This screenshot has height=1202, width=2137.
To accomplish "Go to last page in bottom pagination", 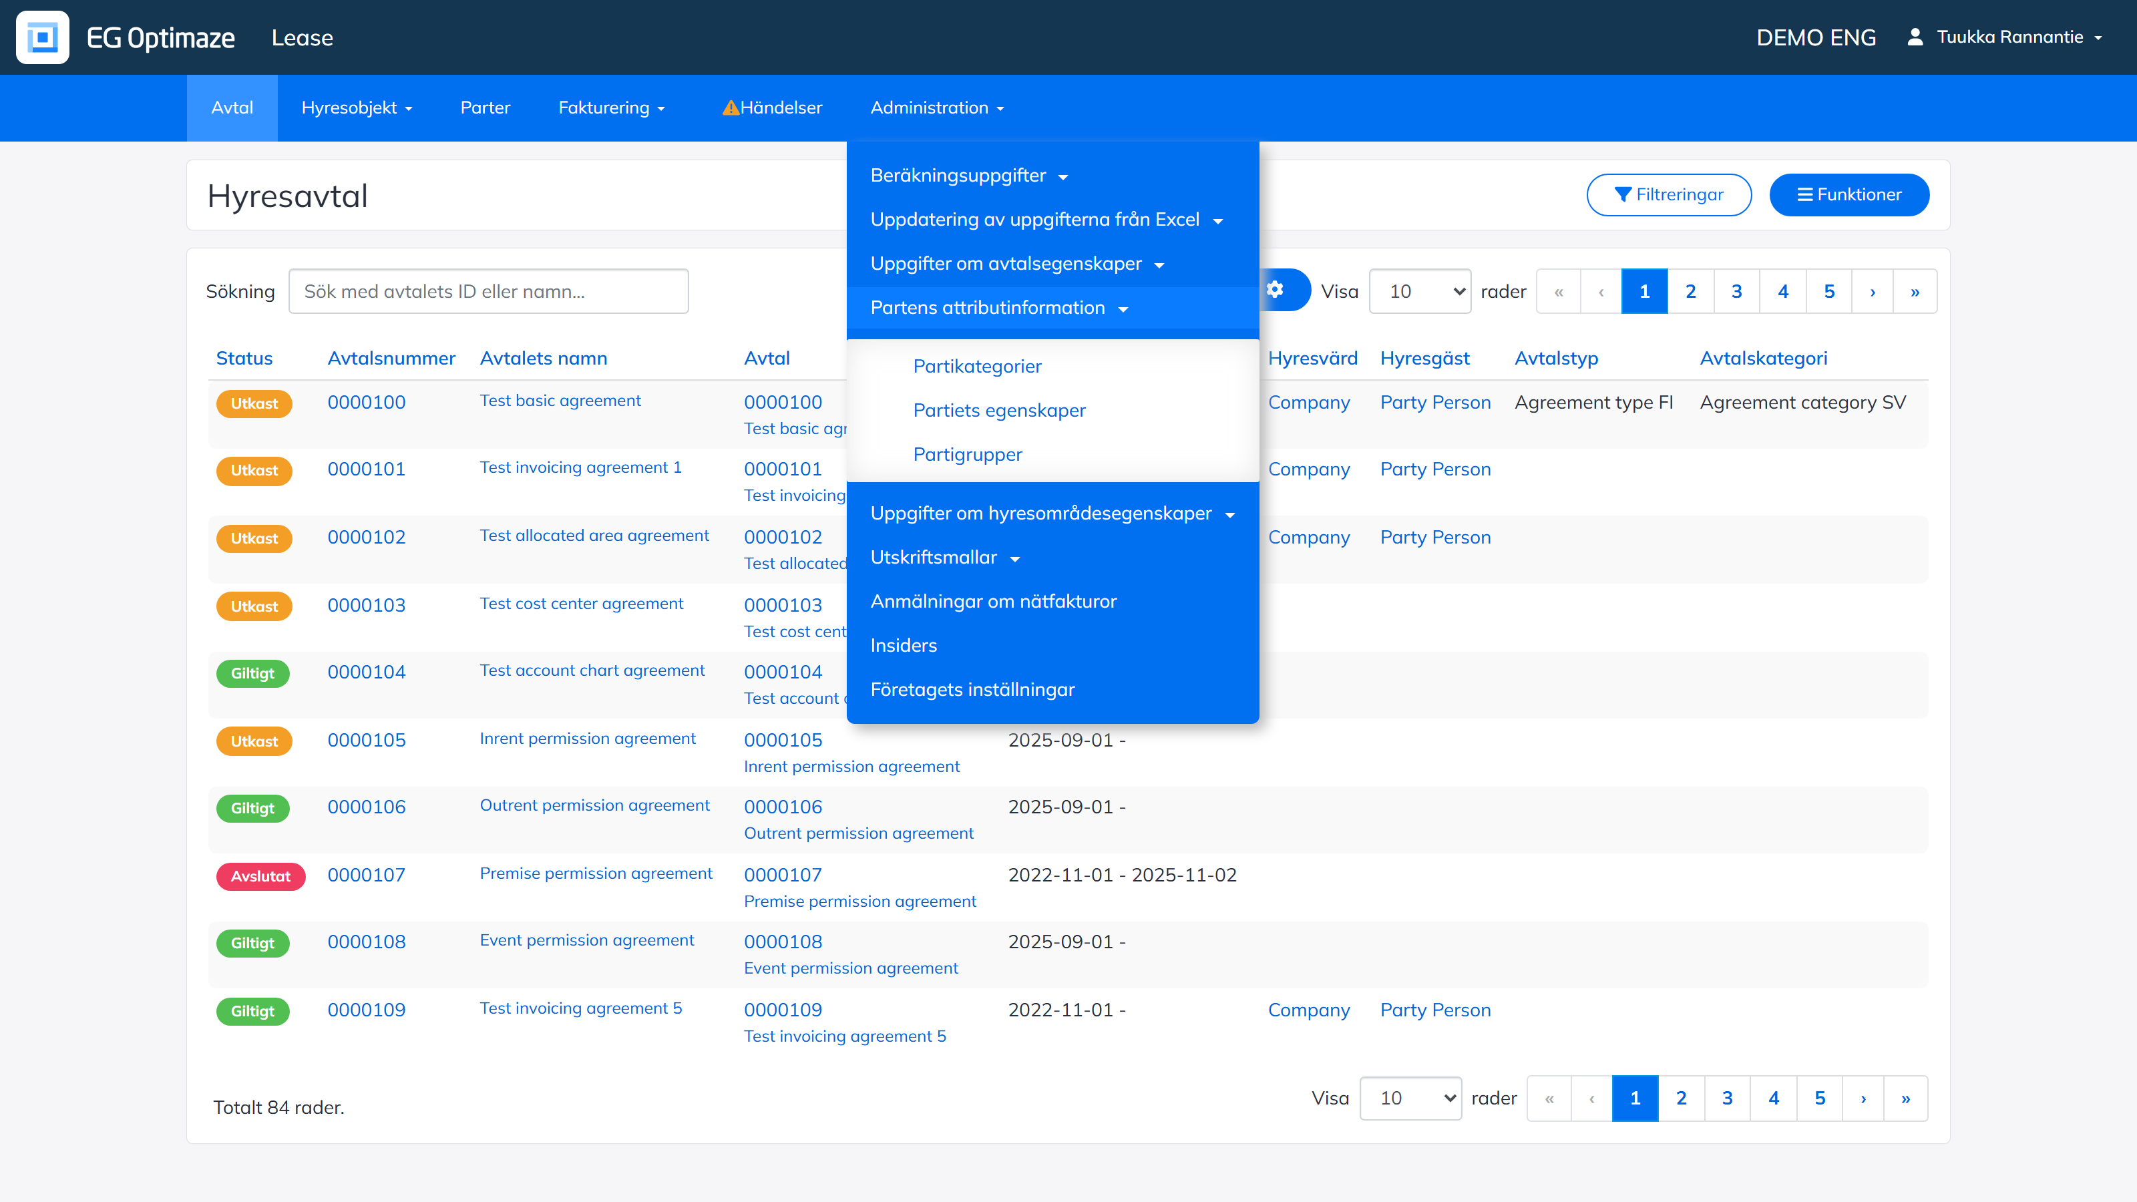I will 1905,1098.
